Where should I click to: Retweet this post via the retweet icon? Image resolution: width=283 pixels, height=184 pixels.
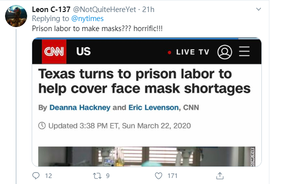(x=97, y=175)
